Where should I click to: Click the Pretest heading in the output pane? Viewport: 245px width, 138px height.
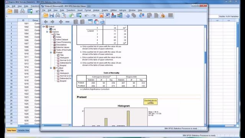click(82, 97)
